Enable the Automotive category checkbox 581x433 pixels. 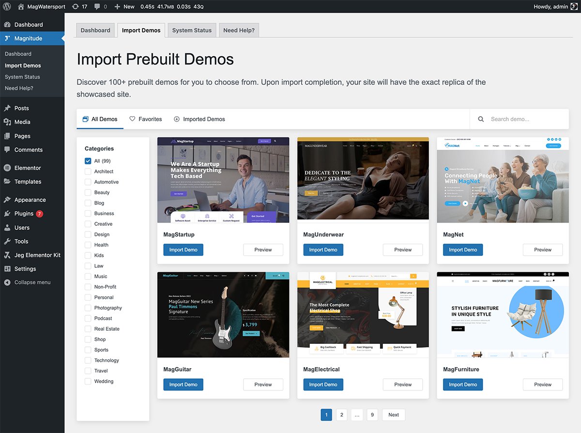coord(88,182)
